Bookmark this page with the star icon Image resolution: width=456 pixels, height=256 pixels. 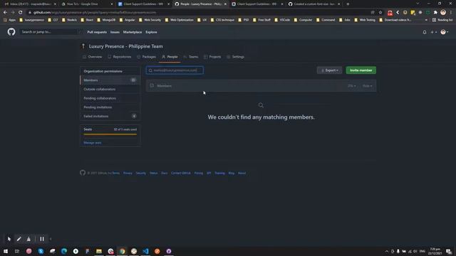(380, 13)
